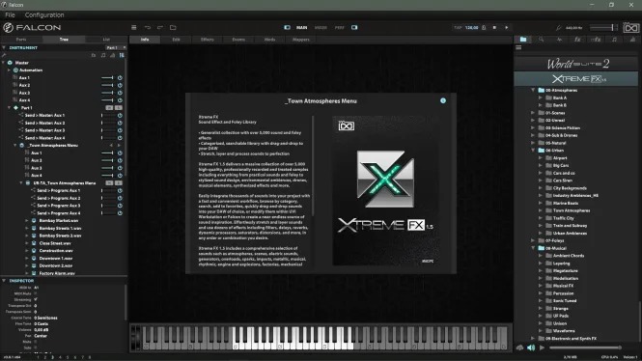The height and width of the screenshot is (361, 642).
Task: Collapse the 06-Urban folder
Action: pyautogui.click(x=533, y=151)
